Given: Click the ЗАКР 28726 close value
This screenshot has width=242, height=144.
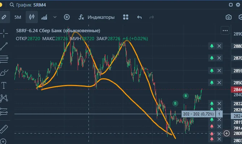Looking at the screenshot, I should pyautogui.click(x=108, y=38).
